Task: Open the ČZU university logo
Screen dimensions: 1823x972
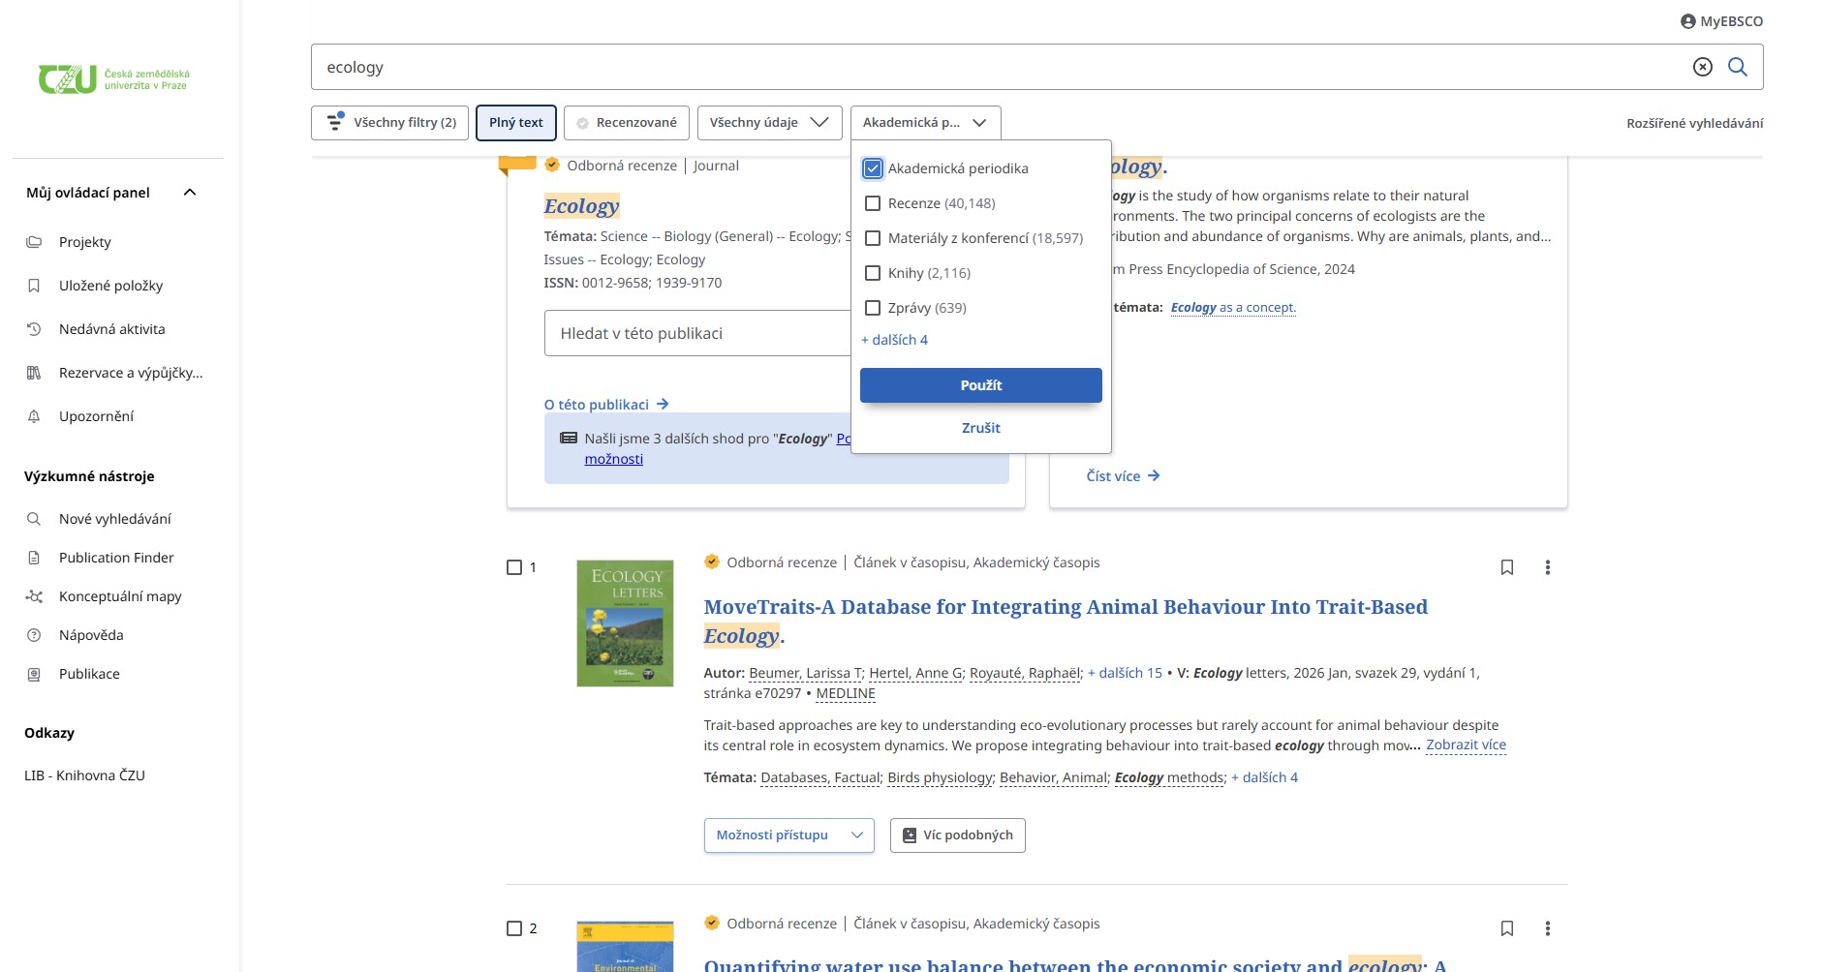Action: click(113, 79)
